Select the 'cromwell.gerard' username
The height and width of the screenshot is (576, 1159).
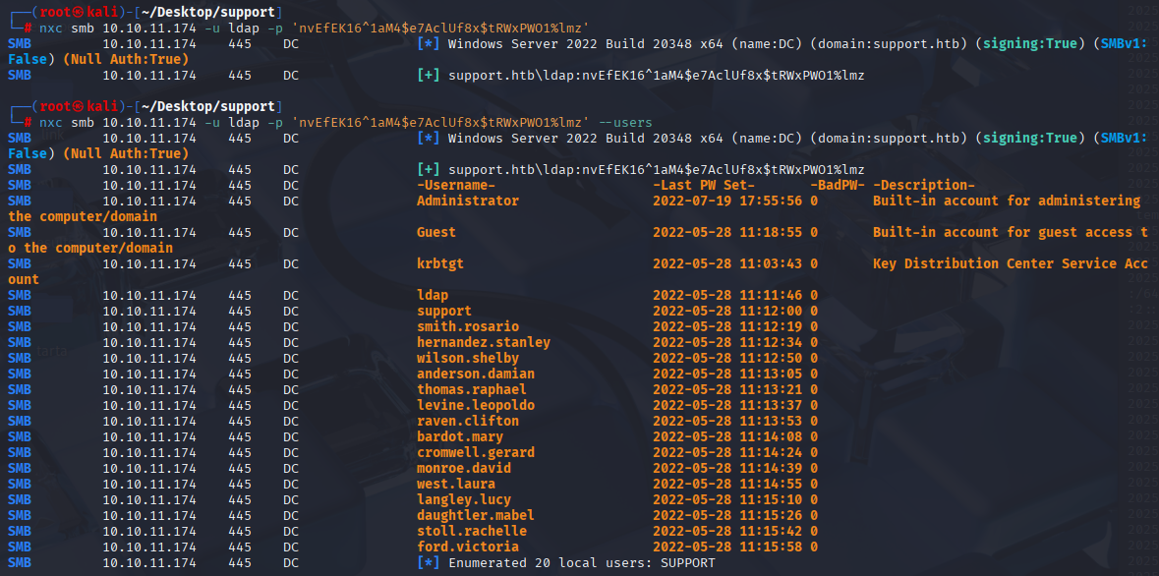pos(475,452)
